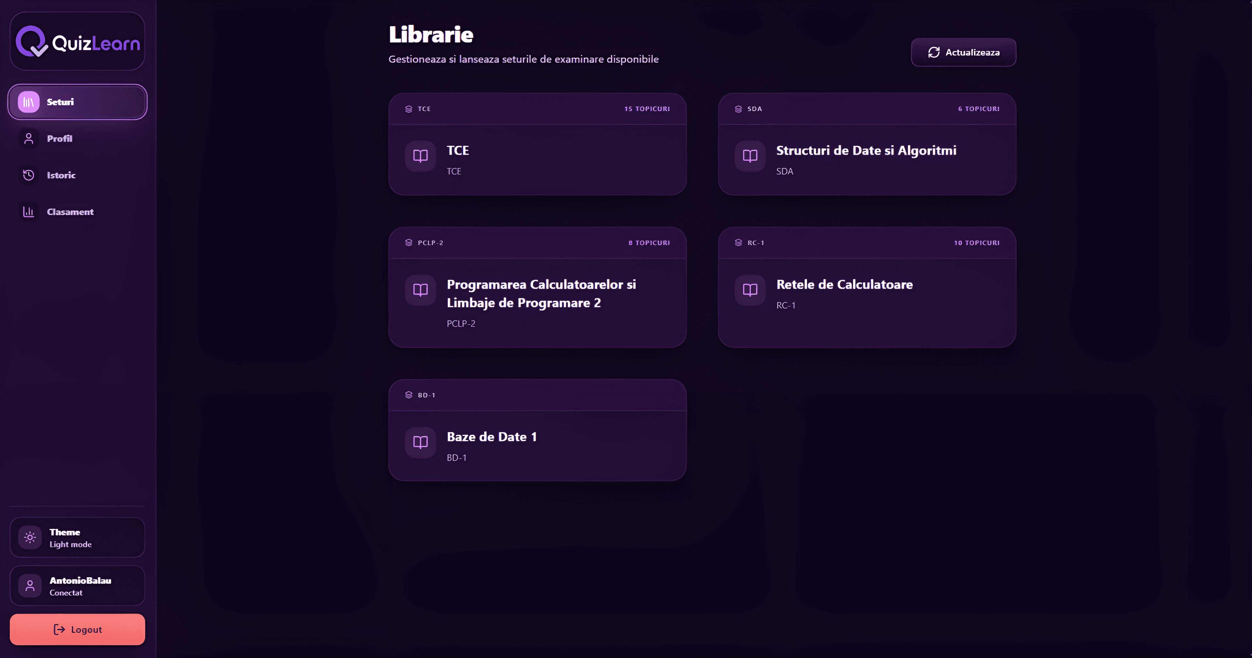Log out using the Logout button
The image size is (1252, 658).
[77, 629]
